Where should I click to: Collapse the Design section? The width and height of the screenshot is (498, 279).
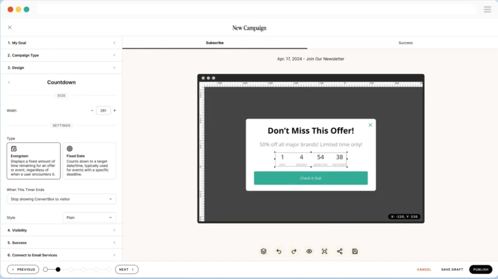coord(61,68)
